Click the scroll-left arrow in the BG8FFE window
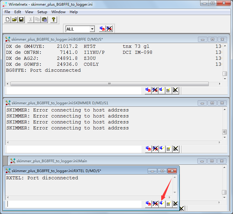This screenshot has width=233, height=214. tap(7, 84)
